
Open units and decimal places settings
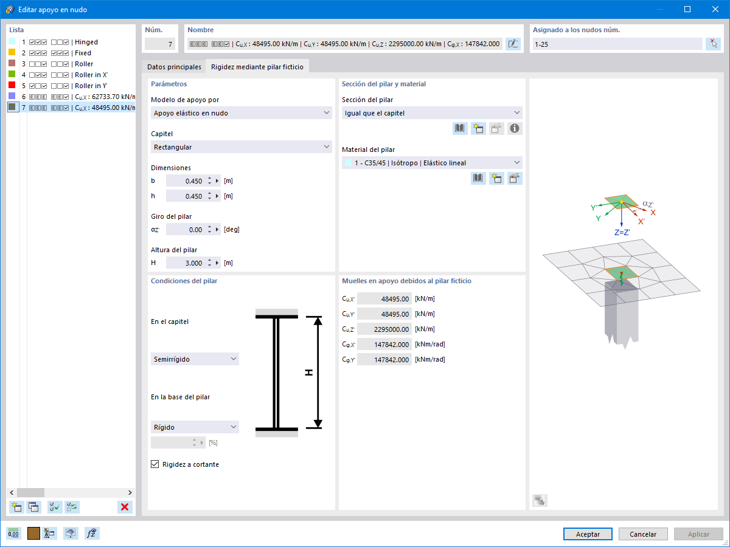(13, 534)
